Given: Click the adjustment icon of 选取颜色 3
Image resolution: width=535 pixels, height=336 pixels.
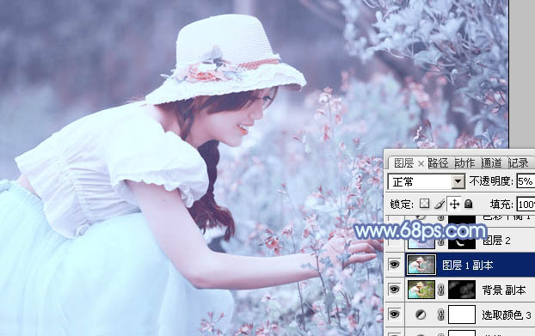Looking at the screenshot, I should [421, 315].
